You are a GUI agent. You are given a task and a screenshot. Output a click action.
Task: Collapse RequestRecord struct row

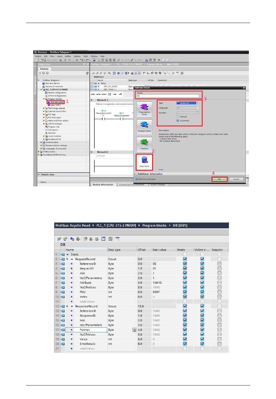pyautogui.click(x=72, y=259)
